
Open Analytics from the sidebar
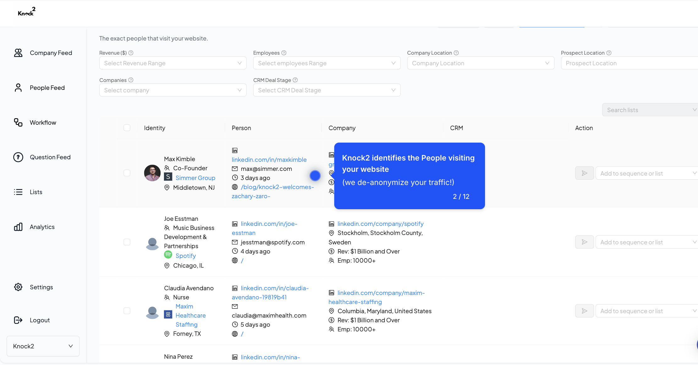(42, 227)
